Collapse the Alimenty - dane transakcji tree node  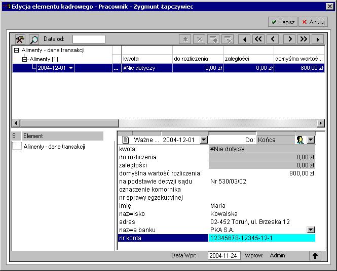click(x=16, y=51)
